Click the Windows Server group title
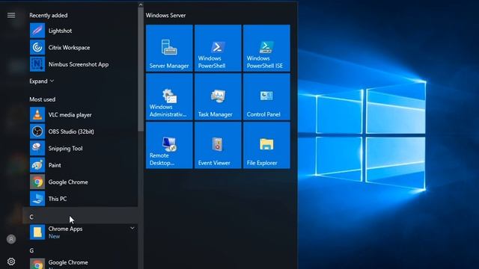The width and height of the screenshot is (479, 269). [165, 15]
